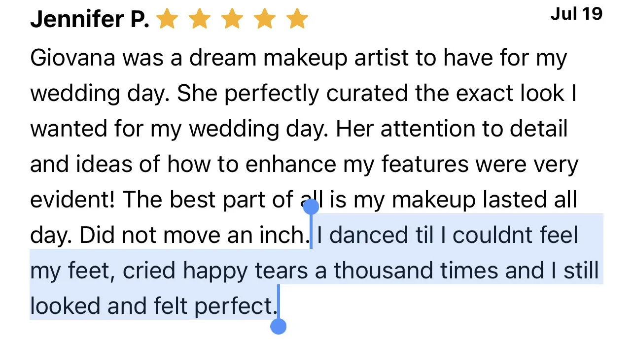Click the reviewer name Jennifer P.
The image size is (633, 340).
click(x=90, y=20)
